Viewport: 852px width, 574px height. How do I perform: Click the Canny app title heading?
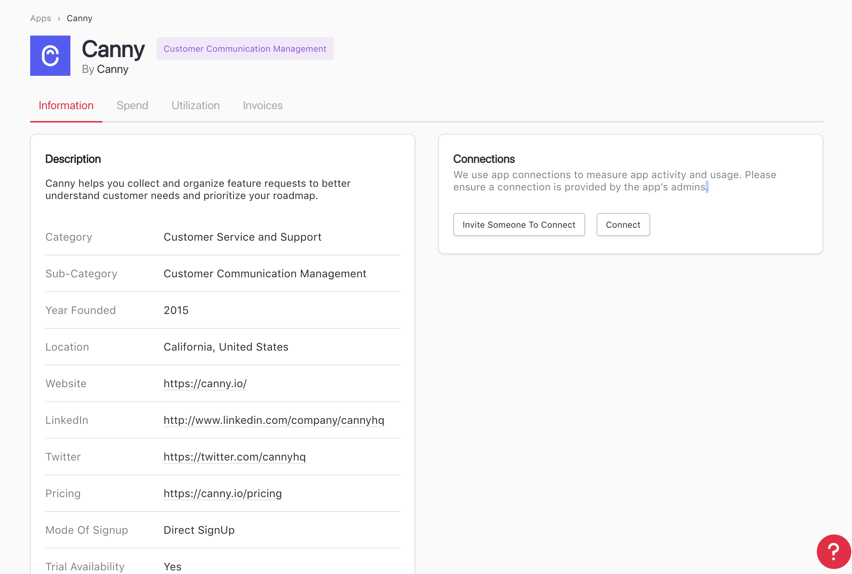(113, 50)
